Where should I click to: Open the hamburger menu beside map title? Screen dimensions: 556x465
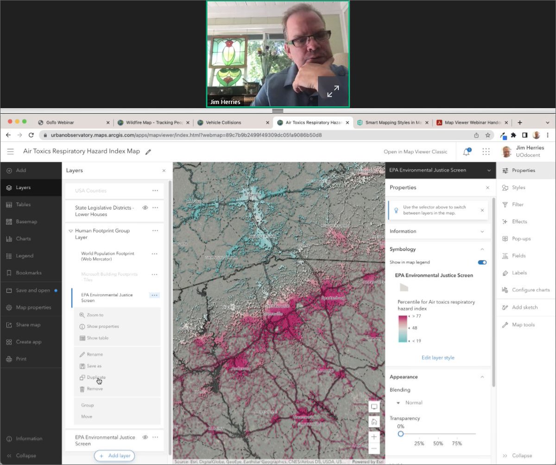point(11,151)
